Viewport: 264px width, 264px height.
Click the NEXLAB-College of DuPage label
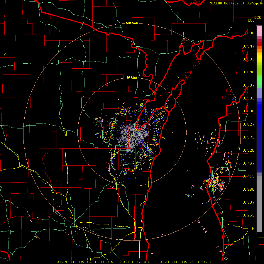click(x=234, y=3)
